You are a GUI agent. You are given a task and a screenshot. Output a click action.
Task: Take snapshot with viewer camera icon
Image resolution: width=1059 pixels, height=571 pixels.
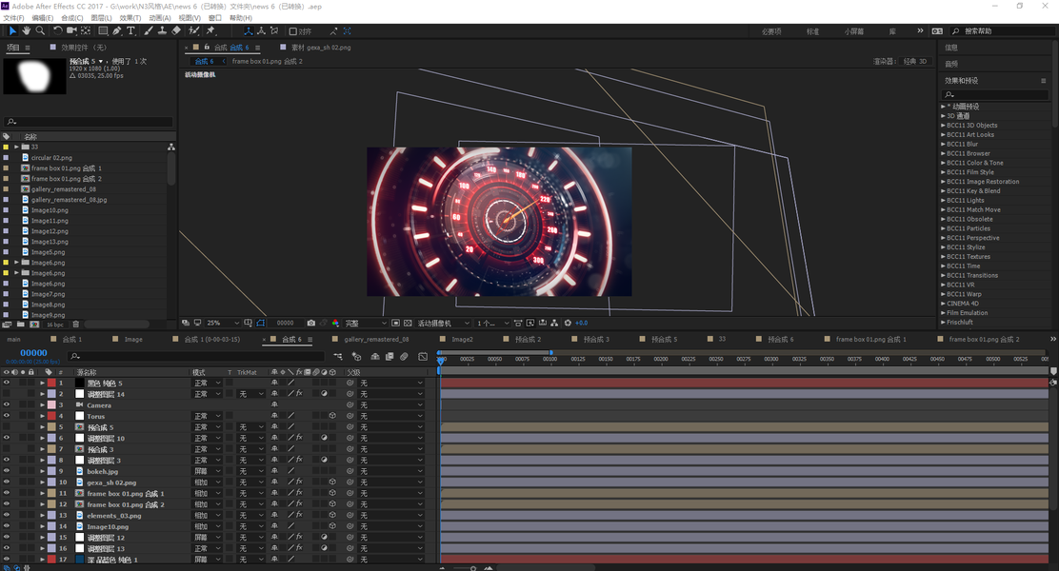coord(310,324)
